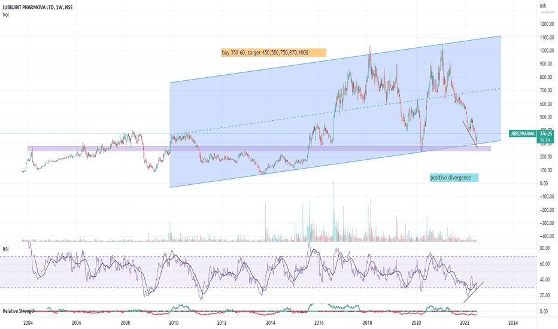Click the -400.00 price axis label
The height and width of the screenshot is (329, 558).
[x=547, y=236]
